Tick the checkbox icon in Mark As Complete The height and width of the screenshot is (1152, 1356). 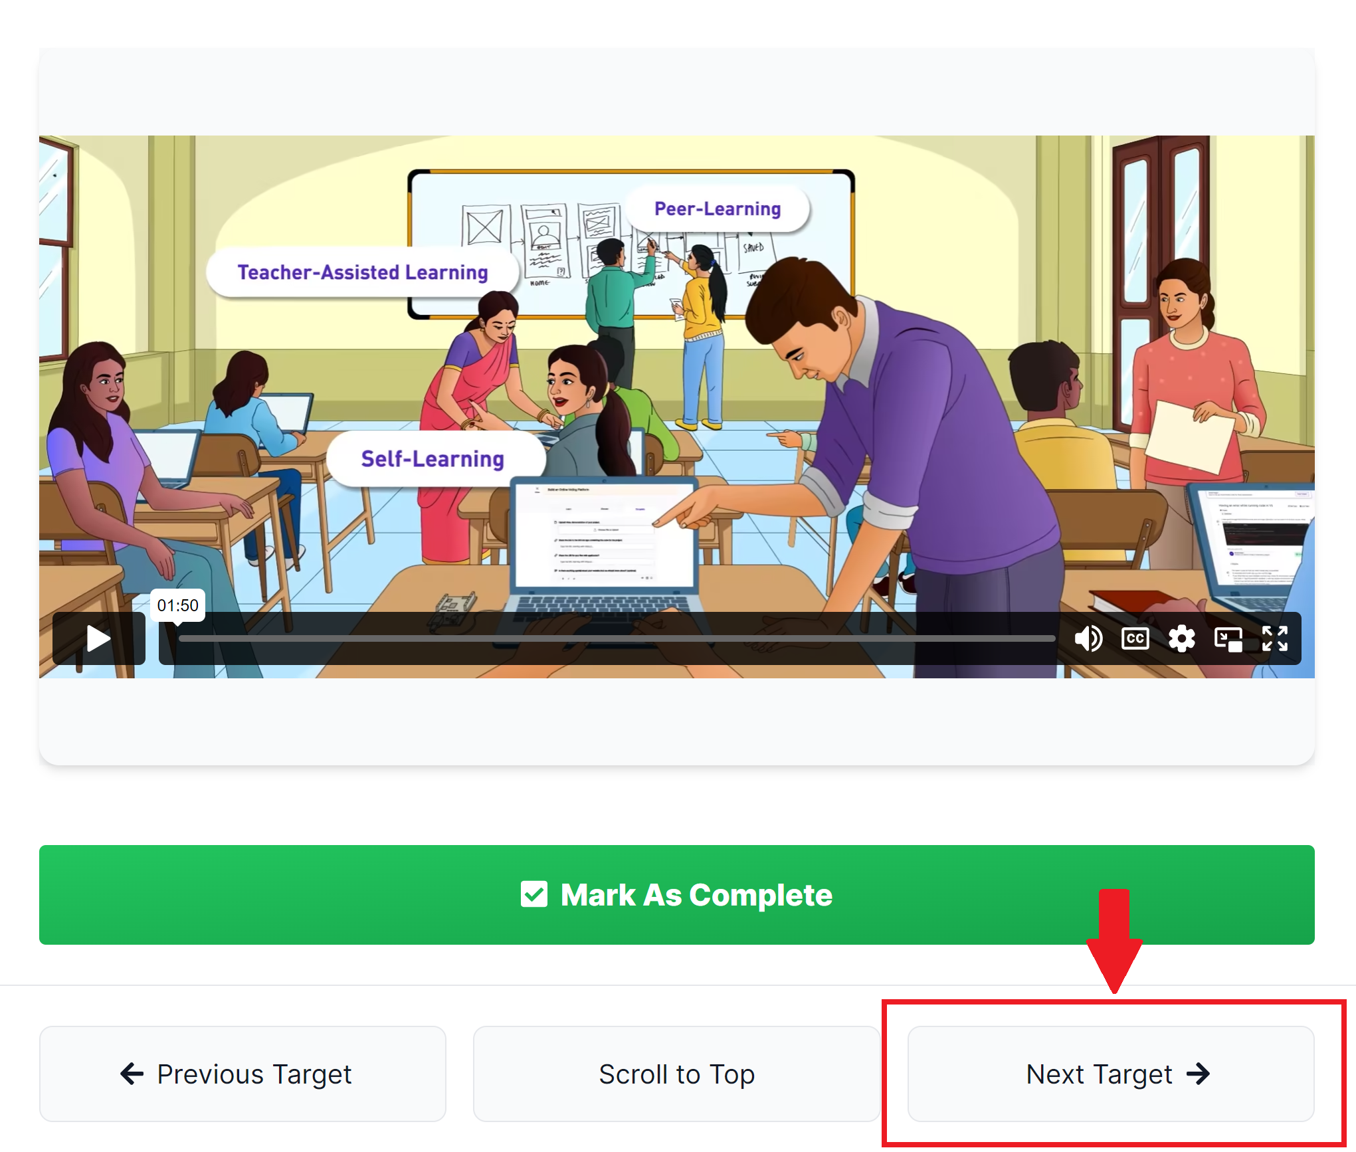click(x=533, y=894)
